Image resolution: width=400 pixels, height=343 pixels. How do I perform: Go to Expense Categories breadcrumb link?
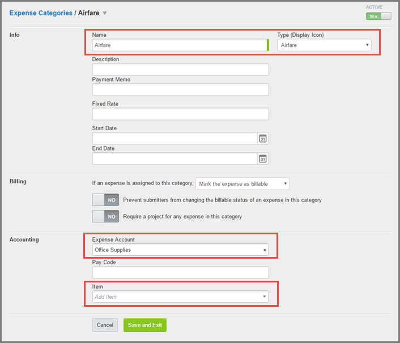pos(41,13)
